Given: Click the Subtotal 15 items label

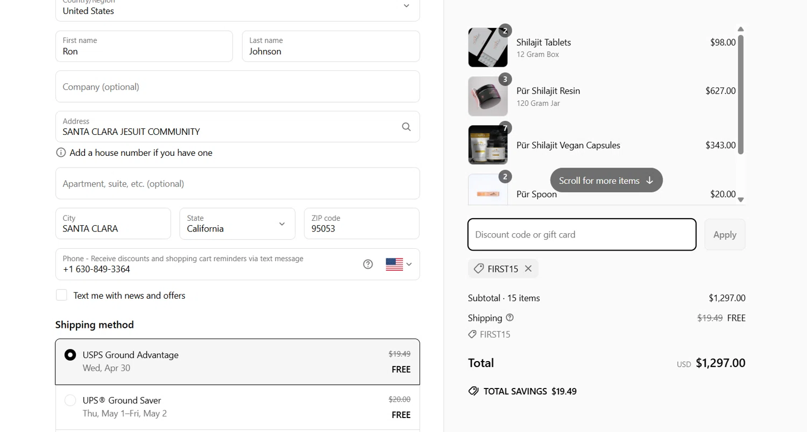Looking at the screenshot, I should [x=504, y=298].
